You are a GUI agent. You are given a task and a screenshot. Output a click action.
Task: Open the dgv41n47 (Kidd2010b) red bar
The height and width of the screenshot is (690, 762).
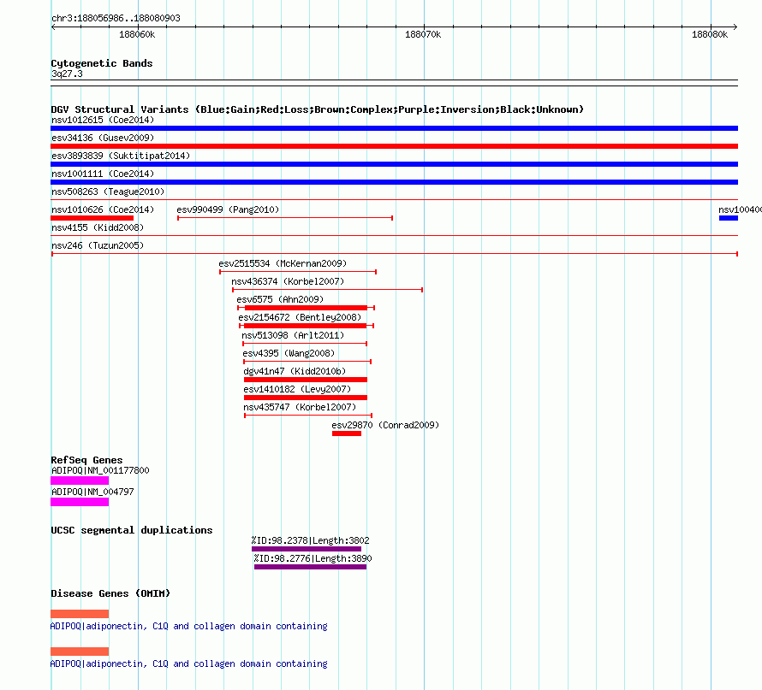click(305, 380)
